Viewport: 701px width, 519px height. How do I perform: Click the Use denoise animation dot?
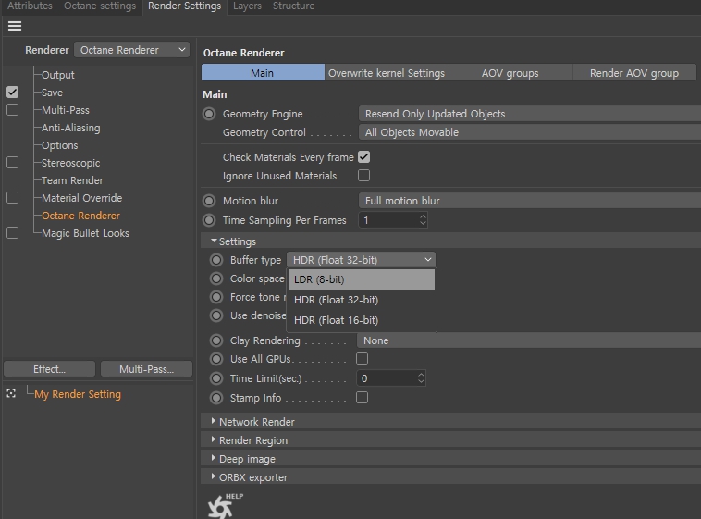[x=216, y=315]
